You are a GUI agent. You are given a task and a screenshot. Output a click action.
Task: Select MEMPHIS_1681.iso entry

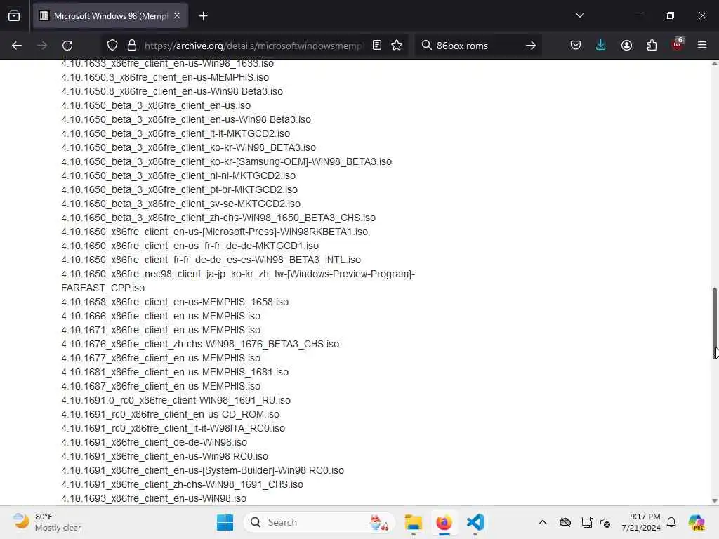175,373
